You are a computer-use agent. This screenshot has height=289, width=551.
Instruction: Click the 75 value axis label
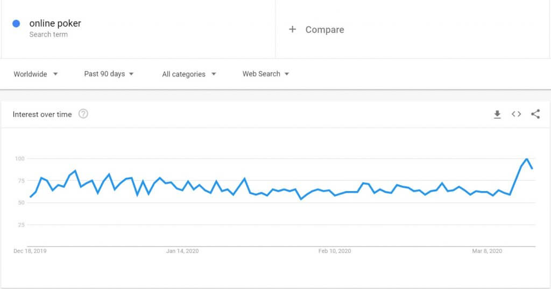[21, 181]
